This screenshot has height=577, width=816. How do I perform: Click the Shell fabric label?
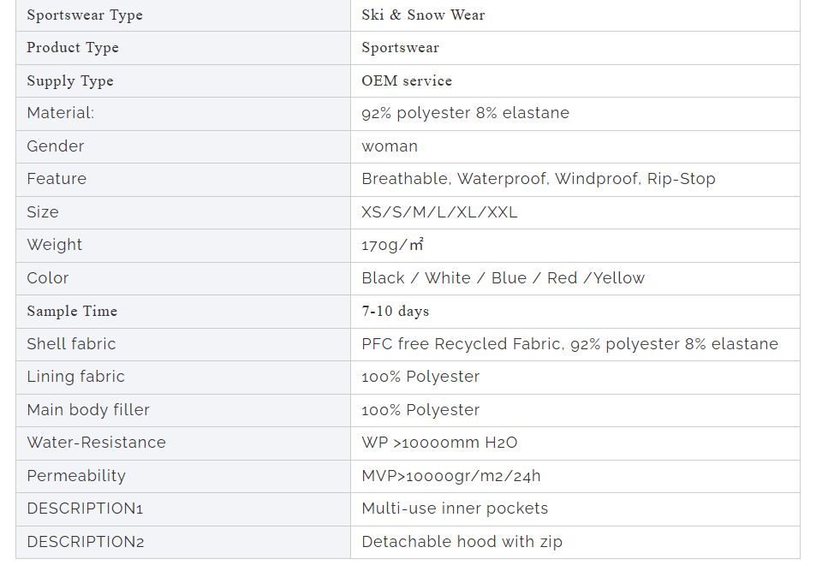coord(71,344)
